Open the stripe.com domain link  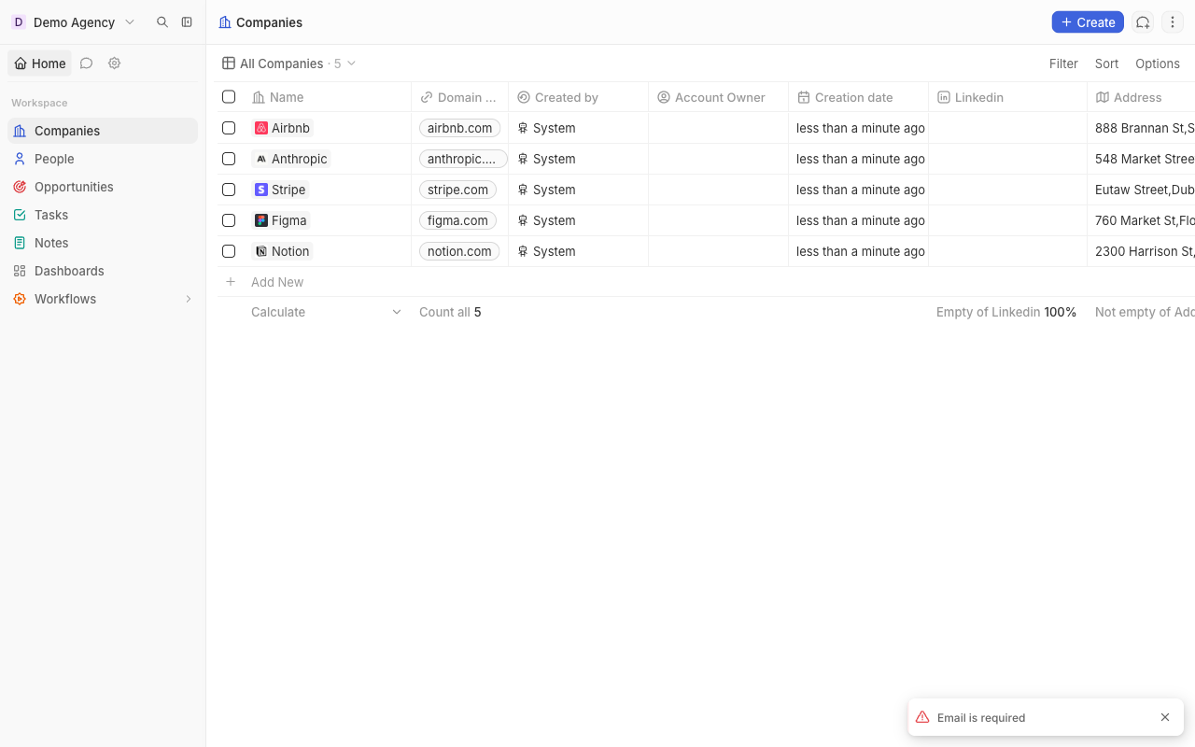[457, 190]
